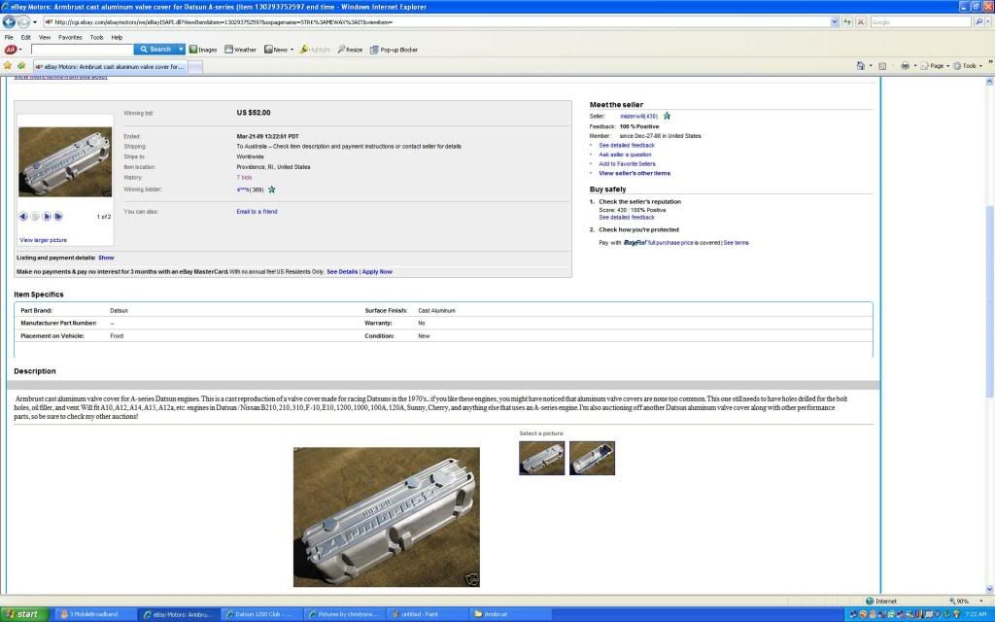Show listing and payment details
The image size is (995, 622).
click(106, 258)
